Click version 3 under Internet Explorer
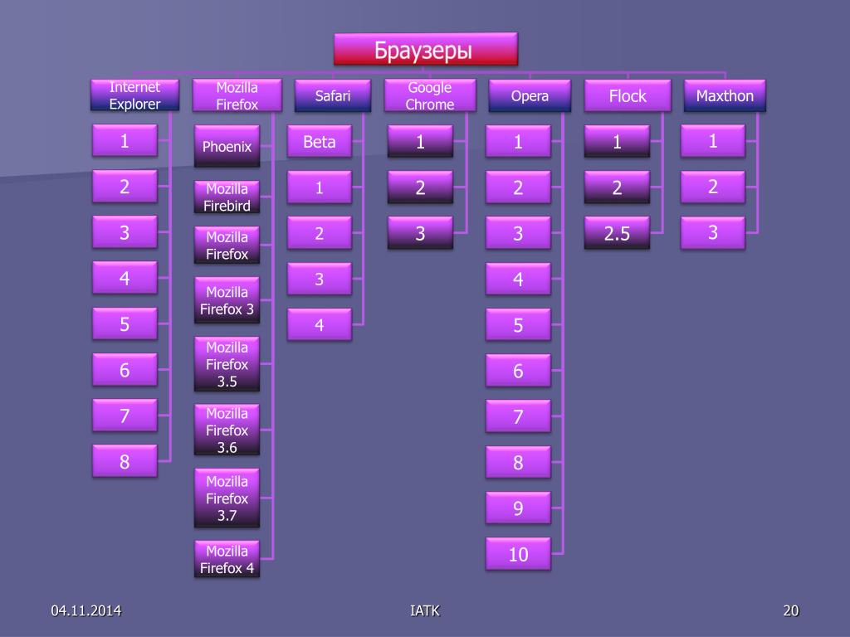Image resolution: width=850 pixels, height=637 pixels. (125, 232)
